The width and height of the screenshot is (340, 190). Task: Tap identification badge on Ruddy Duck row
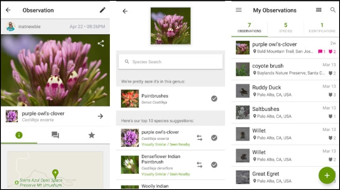[x=330, y=95]
